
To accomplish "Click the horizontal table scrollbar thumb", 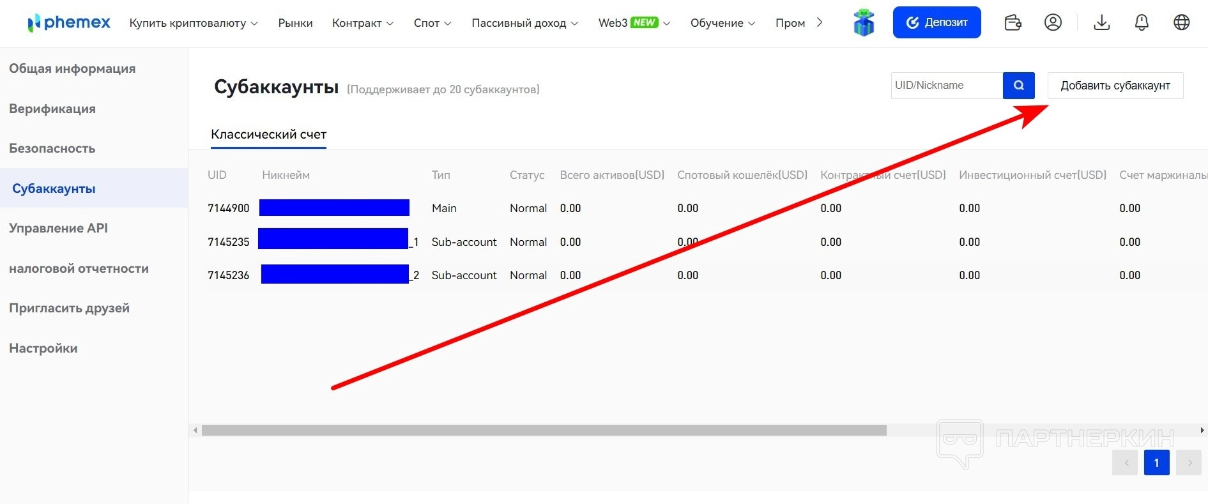I will (x=544, y=431).
